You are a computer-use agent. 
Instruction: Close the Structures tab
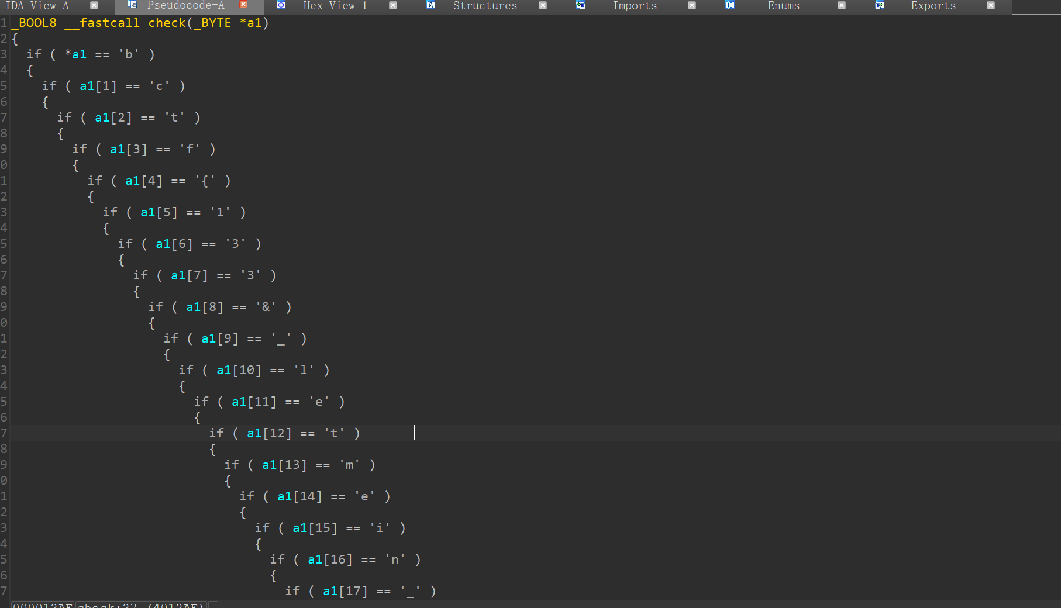543,5
